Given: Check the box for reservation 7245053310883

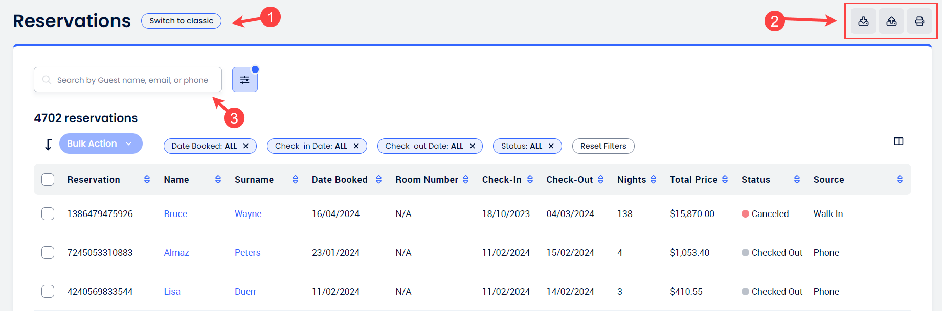Looking at the screenshot, I should pyautogui.click(x=48, y=252).
